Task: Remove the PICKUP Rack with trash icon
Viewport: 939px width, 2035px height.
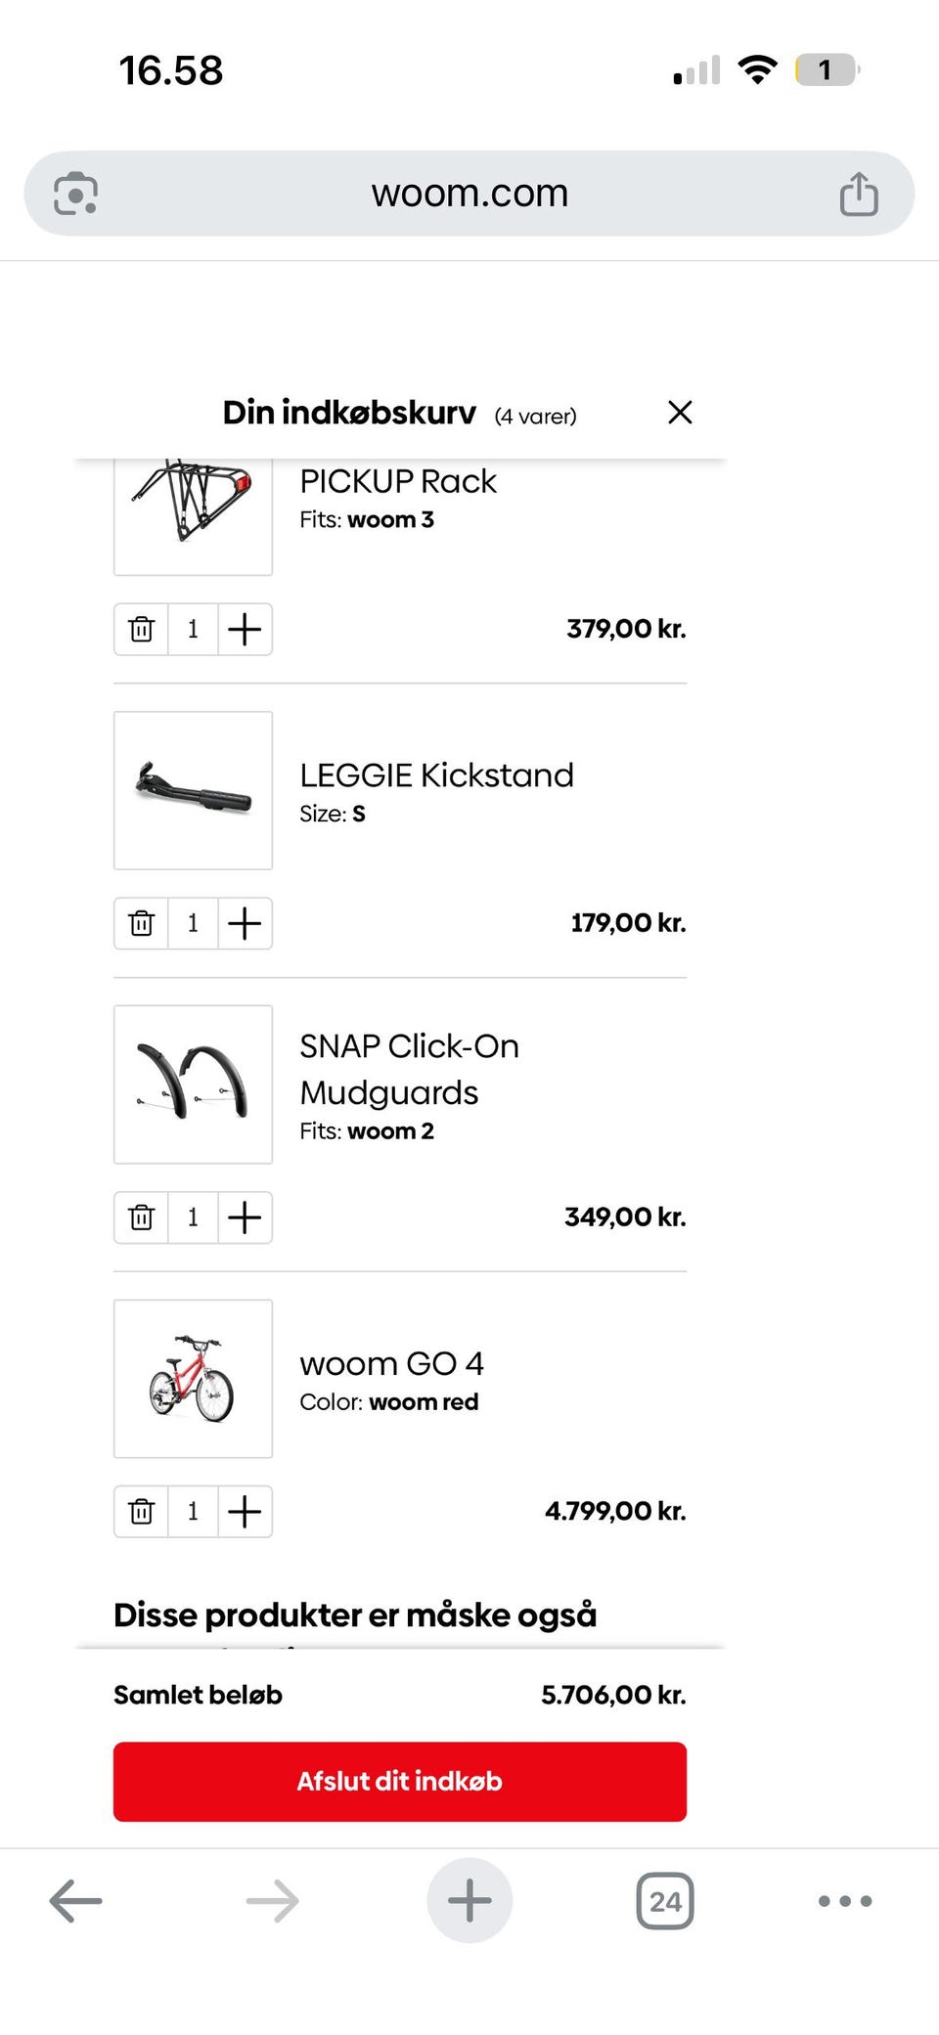Action: click(142, 629)
